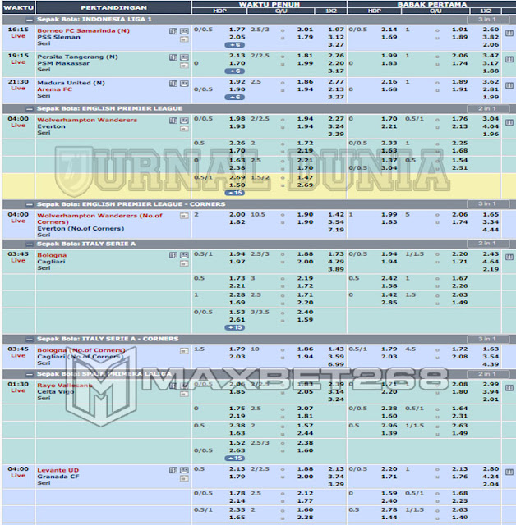516x525 pixels.
Task: Click small grey icon under Borneo FC scoreboard icon
Action: pyautogui.click(x=184, y=39)
